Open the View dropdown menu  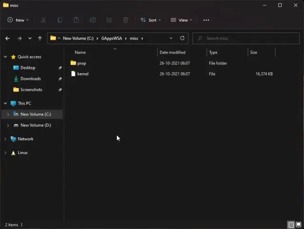point(181,20)
